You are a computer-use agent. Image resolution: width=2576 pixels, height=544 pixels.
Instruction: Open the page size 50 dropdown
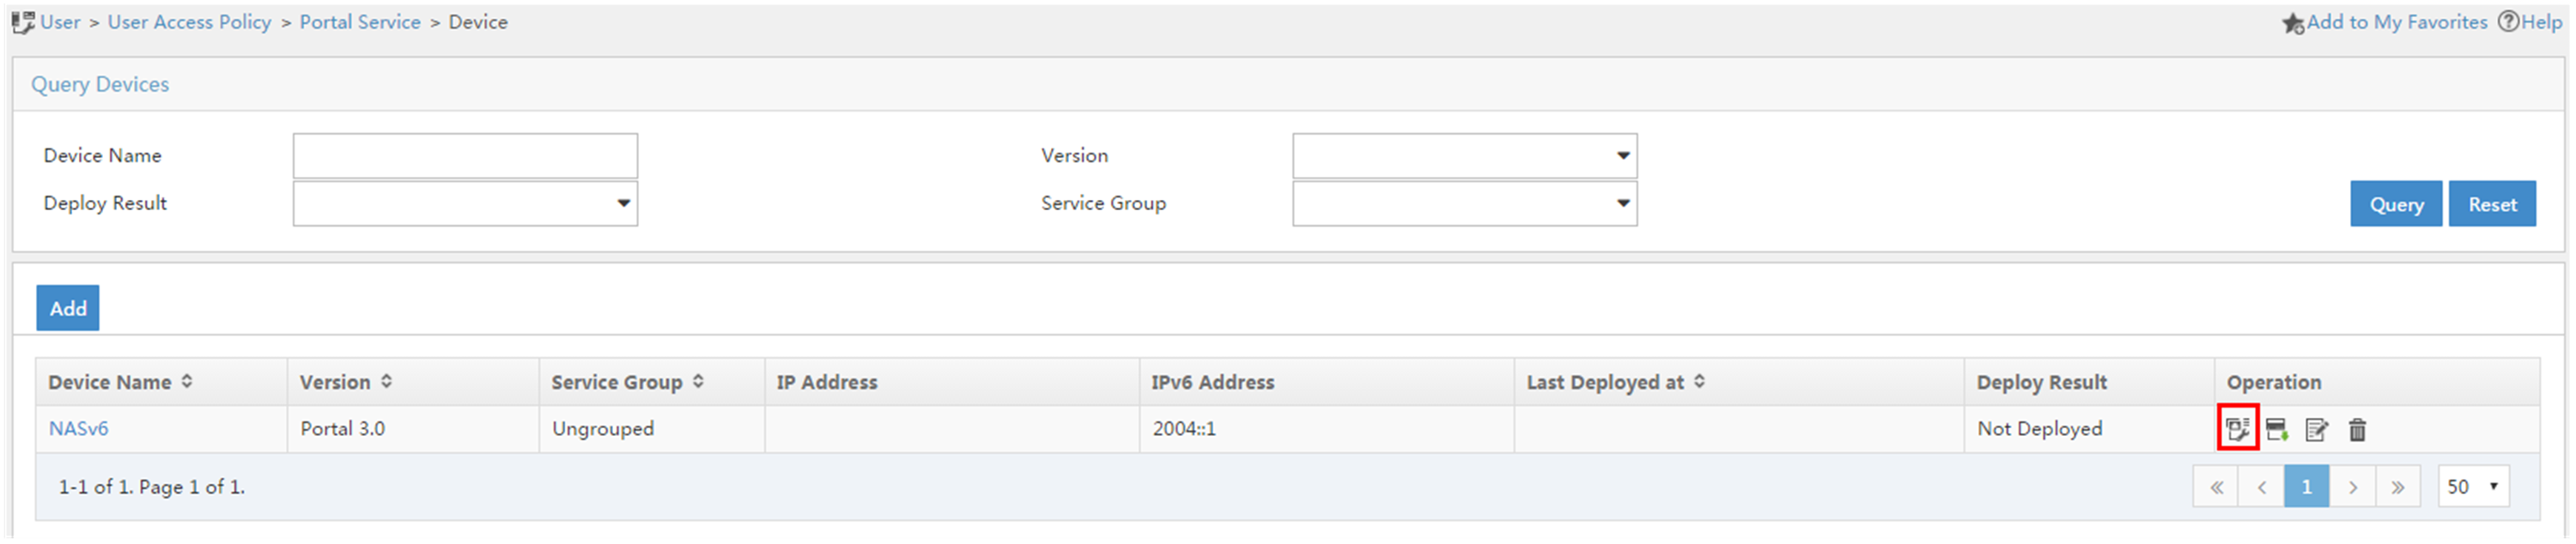2473,487
